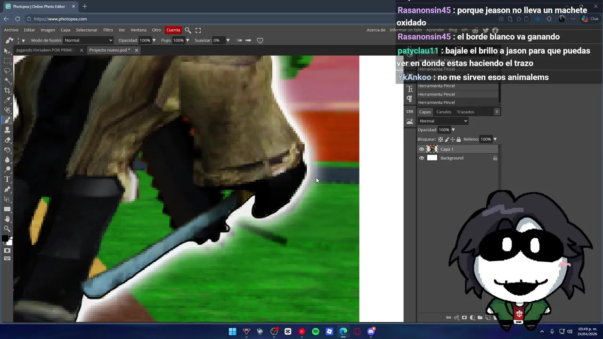Add a raster mask to layer

click(x=464, y=318)
